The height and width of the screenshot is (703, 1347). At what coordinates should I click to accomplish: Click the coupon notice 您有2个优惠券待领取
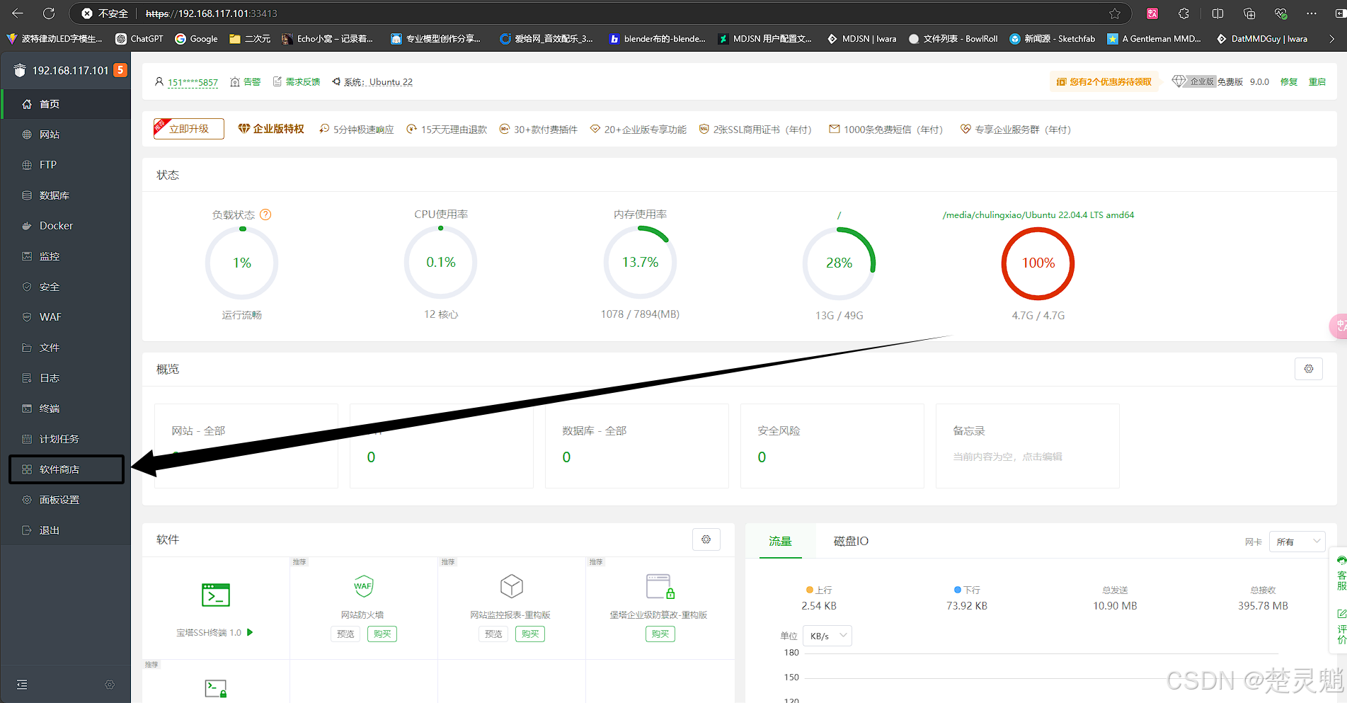click(1104, 82)
